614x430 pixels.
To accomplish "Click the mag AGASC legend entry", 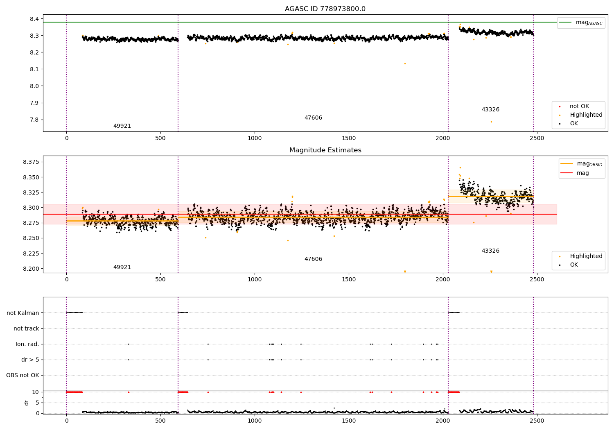I will (581, 23).
